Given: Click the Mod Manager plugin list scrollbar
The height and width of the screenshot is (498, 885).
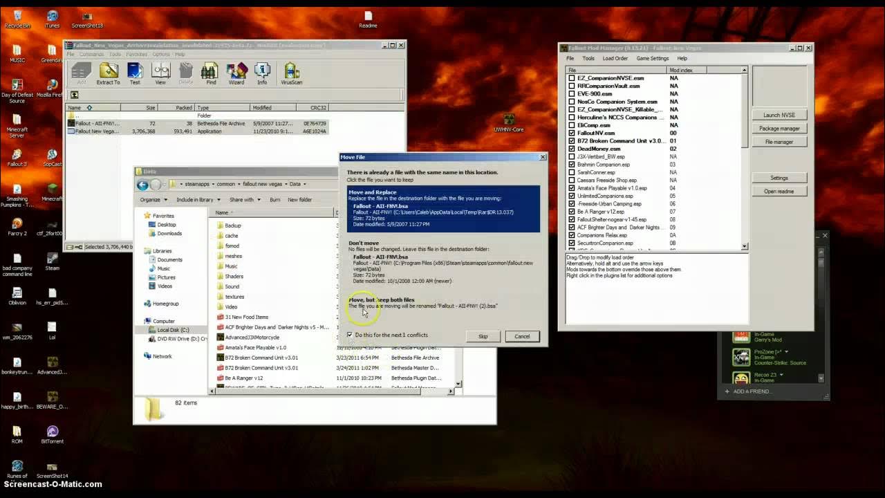Looking at the screenshot, I should (x=745, y=158).
